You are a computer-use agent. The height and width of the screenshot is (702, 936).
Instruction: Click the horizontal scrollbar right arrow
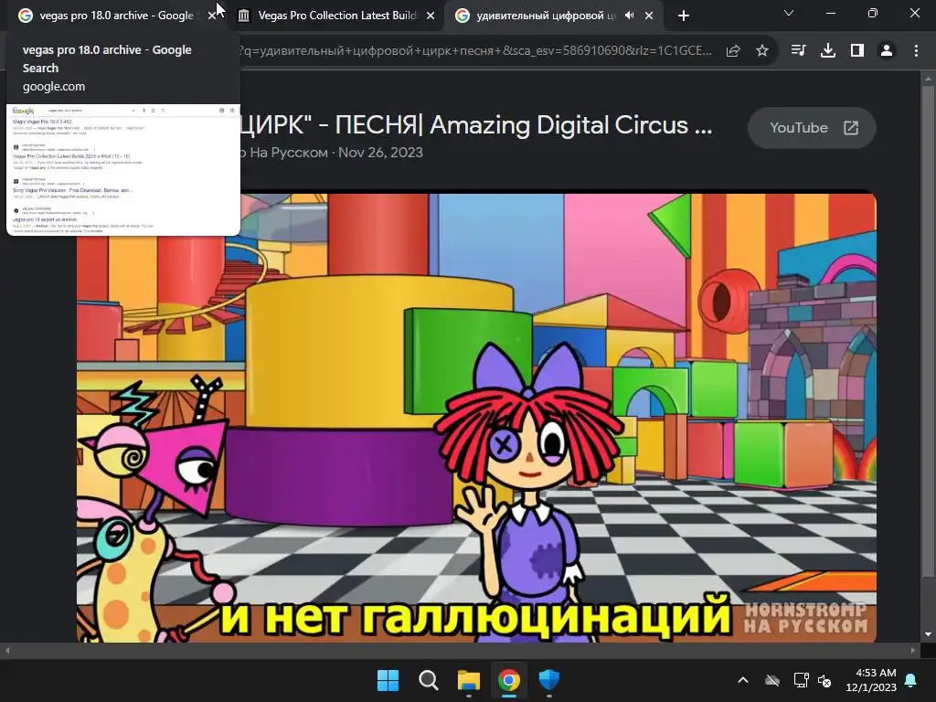tap(913, 650)
